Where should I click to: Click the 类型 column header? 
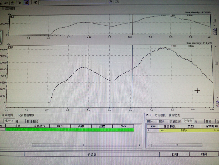pos(190,126)
